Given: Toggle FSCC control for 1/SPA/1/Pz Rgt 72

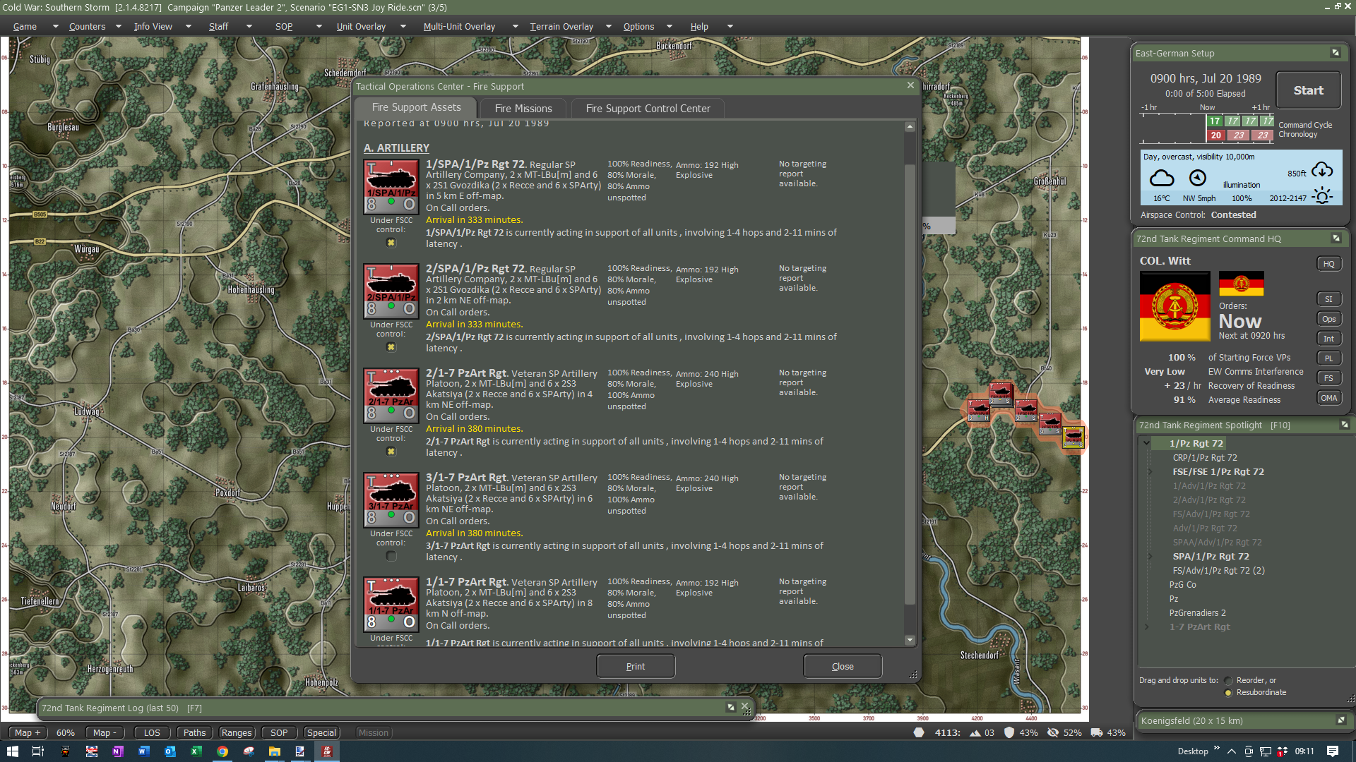Looking at the screenshot, I should pyautogui.click(x=391, y=243).
